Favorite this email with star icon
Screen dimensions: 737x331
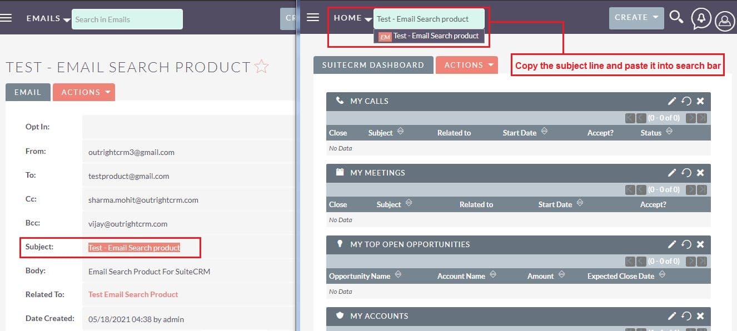261,67
